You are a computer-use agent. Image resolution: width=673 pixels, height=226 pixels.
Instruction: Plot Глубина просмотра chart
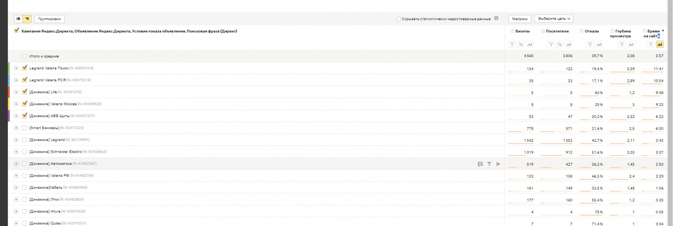coord(631,44)
